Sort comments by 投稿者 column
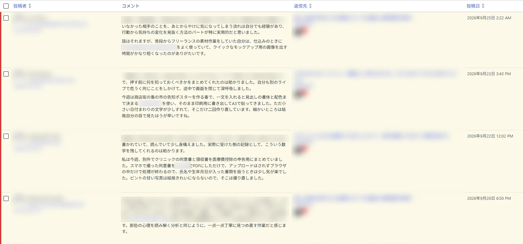 [22, 6]
